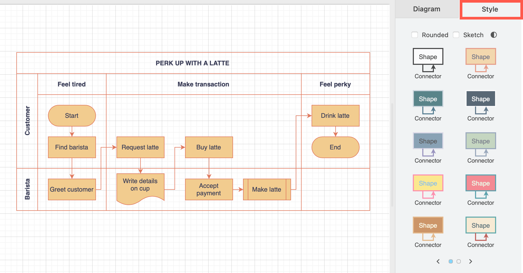Select the Greet customer box
523x273 pixels.
pos(72,189)
